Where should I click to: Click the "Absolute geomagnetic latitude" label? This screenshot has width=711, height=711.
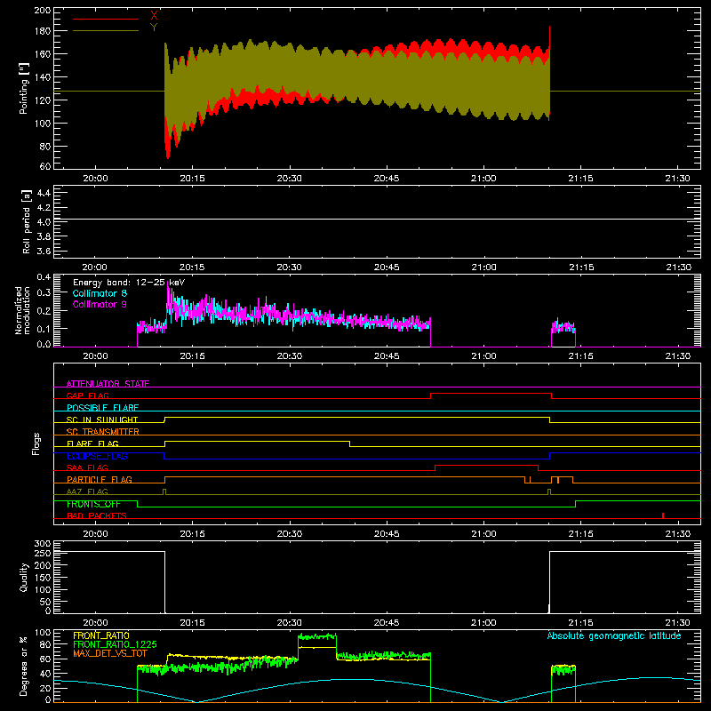pos(614,635)
